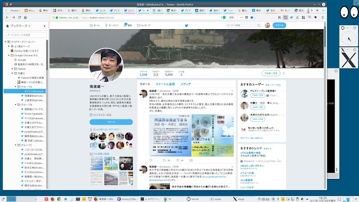Open Twitter Notifications bell
The width and height of the screenshot is (359, 202).
pos(127,25)
